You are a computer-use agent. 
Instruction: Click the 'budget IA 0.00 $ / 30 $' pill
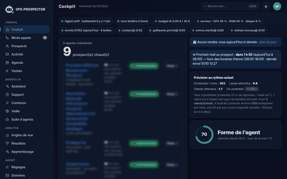[172, 21]
